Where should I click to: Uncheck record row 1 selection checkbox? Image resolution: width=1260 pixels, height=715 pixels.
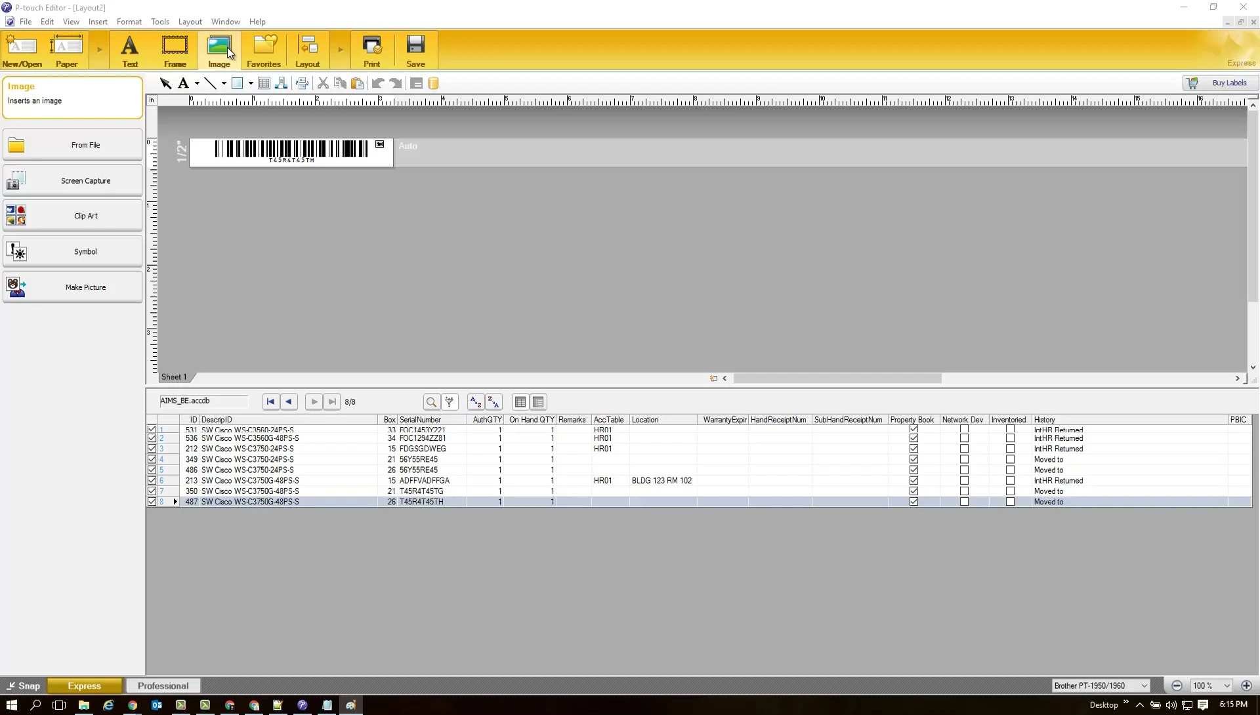coord(152,430)
